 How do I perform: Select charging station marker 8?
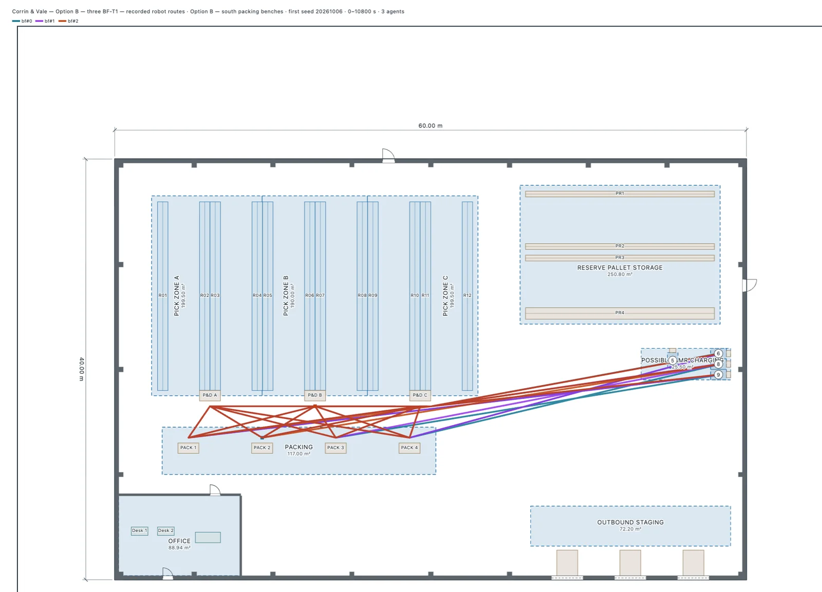point(718,364)
